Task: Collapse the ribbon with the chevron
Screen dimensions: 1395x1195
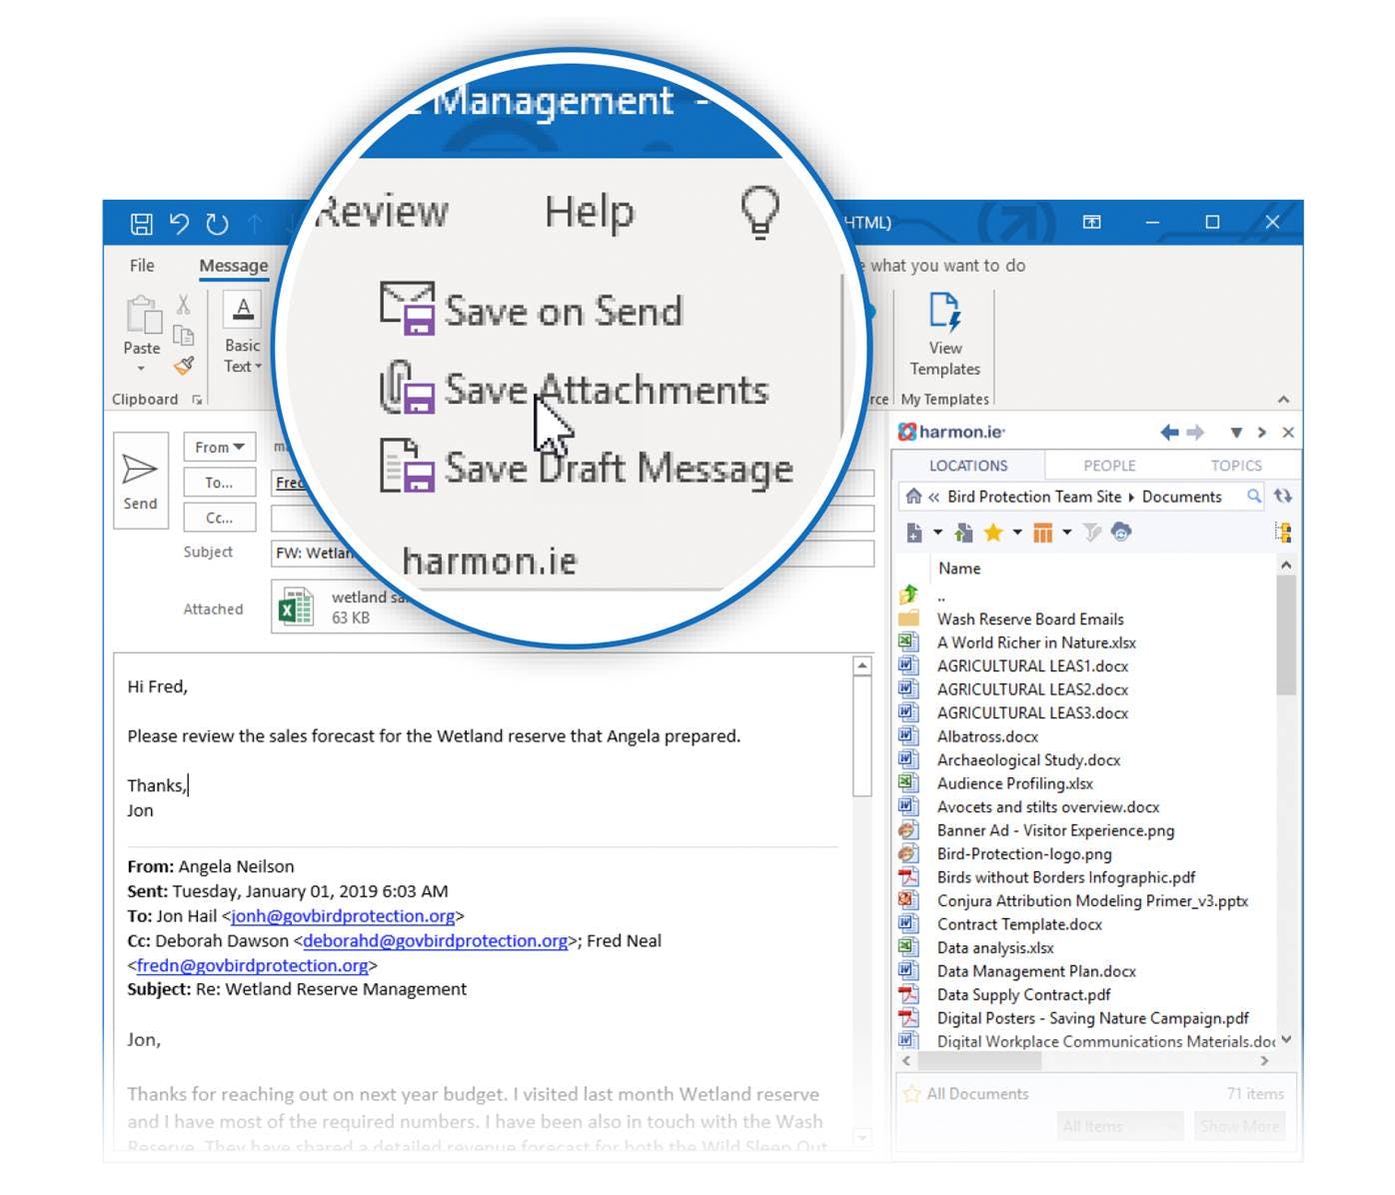Action: (1283, 399)
